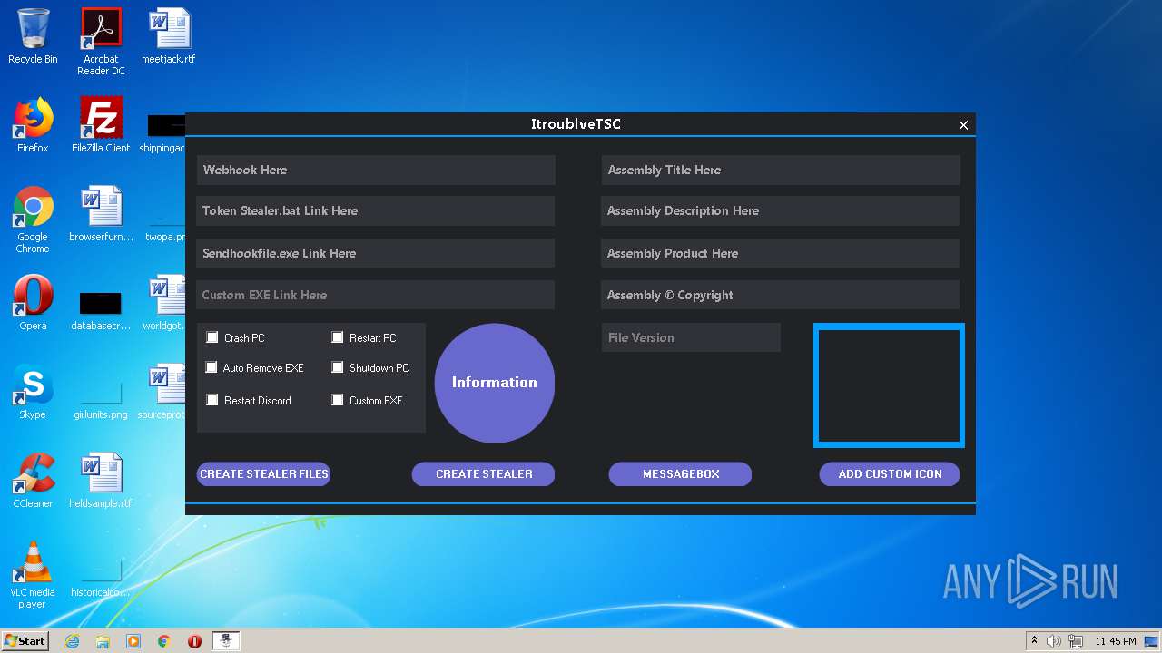
Task: Focus the File Version field
Action: pos(691,337)
